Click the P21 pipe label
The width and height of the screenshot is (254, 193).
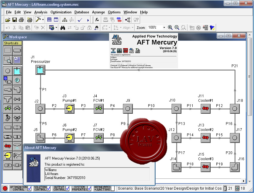click(234, 66)
